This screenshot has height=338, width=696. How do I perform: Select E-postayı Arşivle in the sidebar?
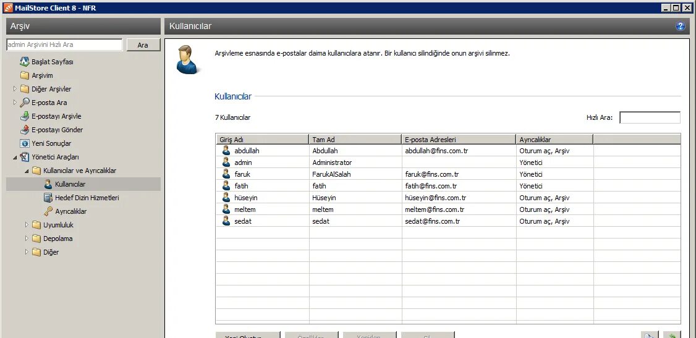pyautogui.click(x=56, y=116)
